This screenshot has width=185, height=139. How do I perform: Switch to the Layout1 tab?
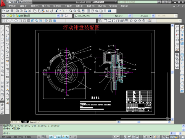(x=34, y=122)
